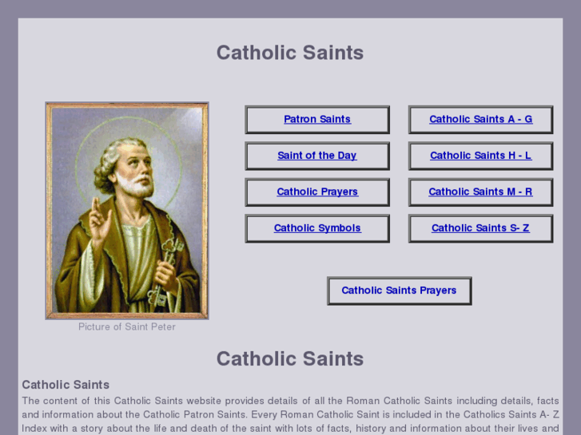Screen dimensions: 581x435
Task: Click the caption 'Picture of Saint Peter'
Action: pos(127,327)
